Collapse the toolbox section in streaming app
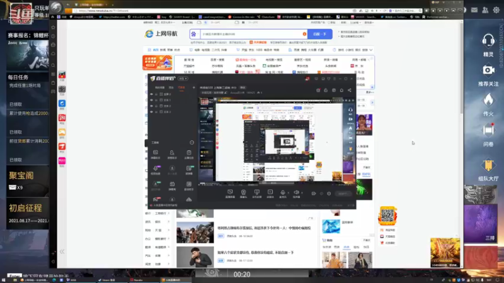The width and height of the screenshot is (504, 283). point(192,143)
